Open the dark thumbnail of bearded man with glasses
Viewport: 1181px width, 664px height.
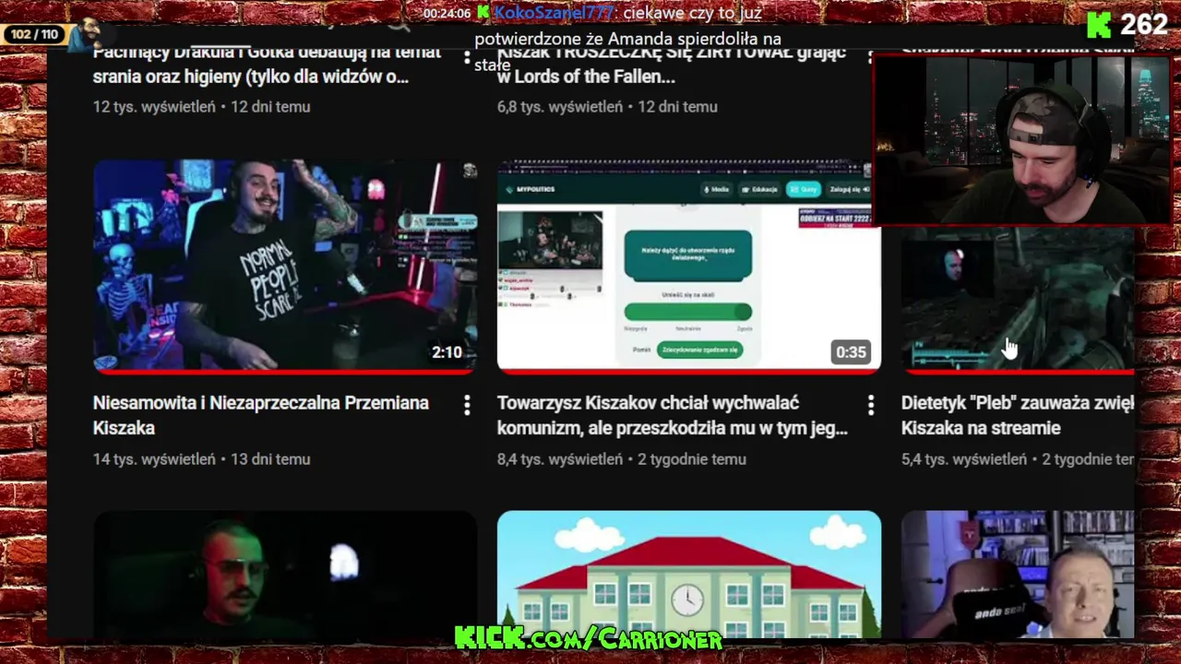tap(285, 574)
